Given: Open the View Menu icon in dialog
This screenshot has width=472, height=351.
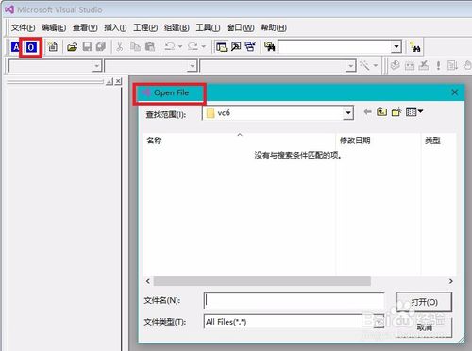Looking at the screenshot, I should coord(414,111).
